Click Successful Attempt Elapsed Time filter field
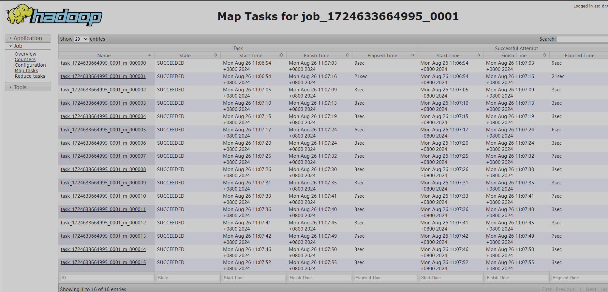Viewport: 608px width, 292px height. click(580, 278)
